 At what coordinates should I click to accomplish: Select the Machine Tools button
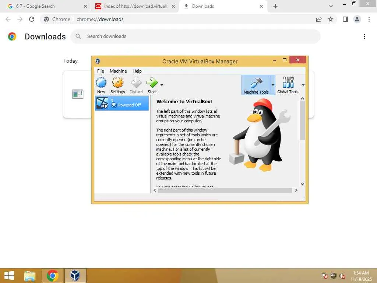[256, 85]
